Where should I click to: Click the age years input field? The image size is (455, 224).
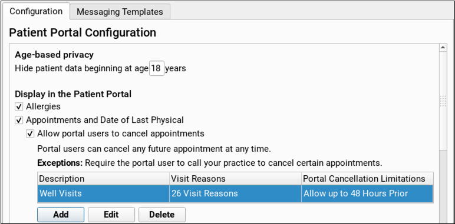point(157,69)
